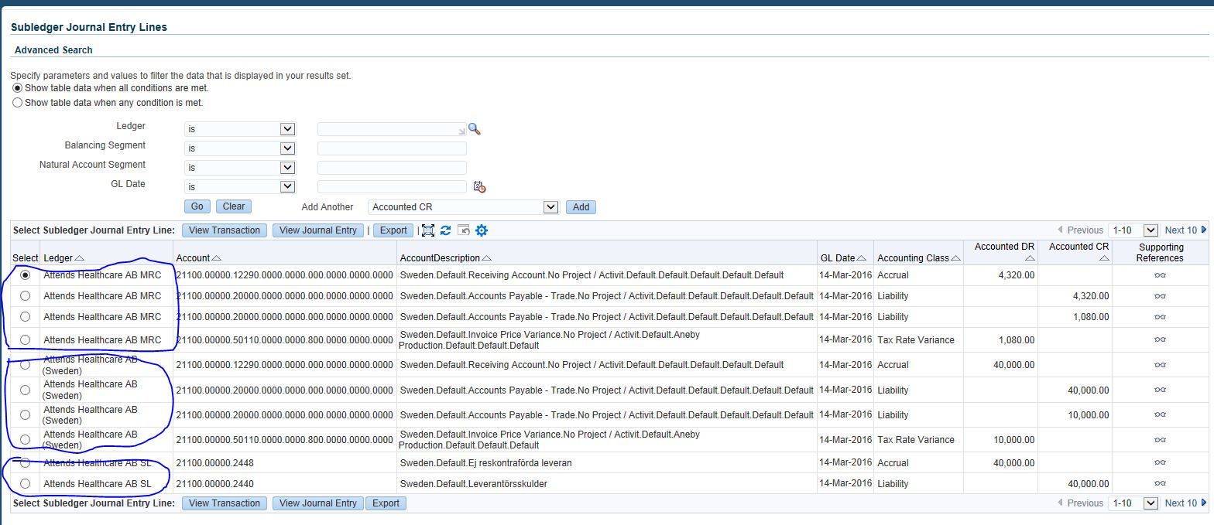Screen dimensions: 1214x525
Task: Open the Natural Account Segment condition dropdown
Action: (240, 168)
